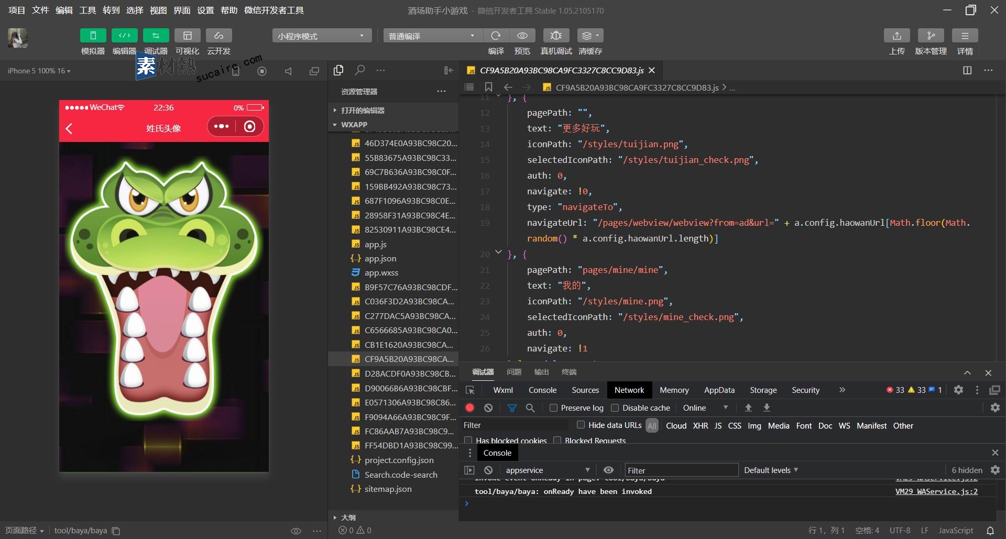
Task: Toggle the simulator panel button
Action: click(x=93, y=36)
